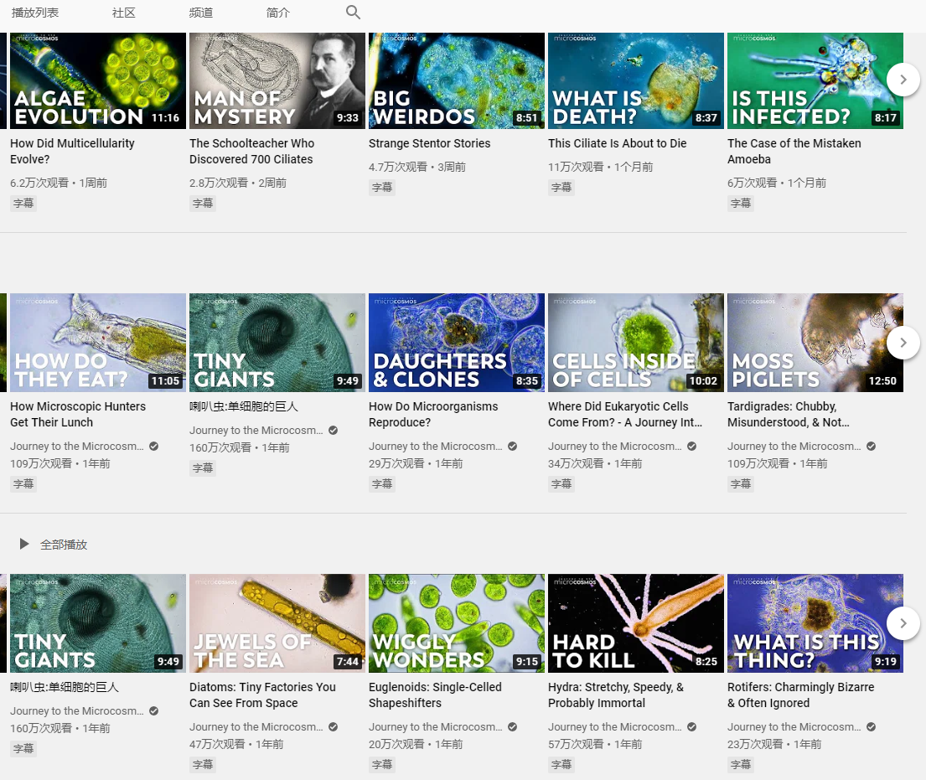Image resolution: width=926 pixels, height=780 pixels.
Task: Click the 全部播放 play triangle icon
Action: (23, 544)
